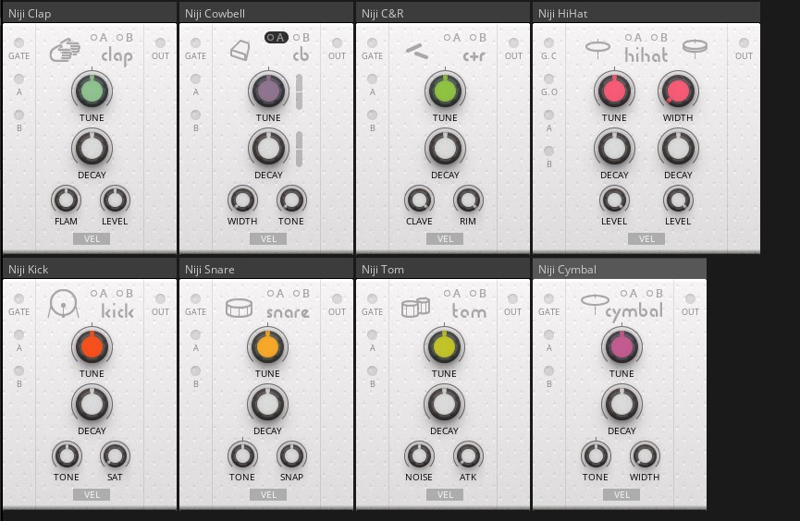Click the cymbal icon in Niji Cymbal
This screenshot has height=521, width=800.
pyautogui.click(x=595, y=300)
